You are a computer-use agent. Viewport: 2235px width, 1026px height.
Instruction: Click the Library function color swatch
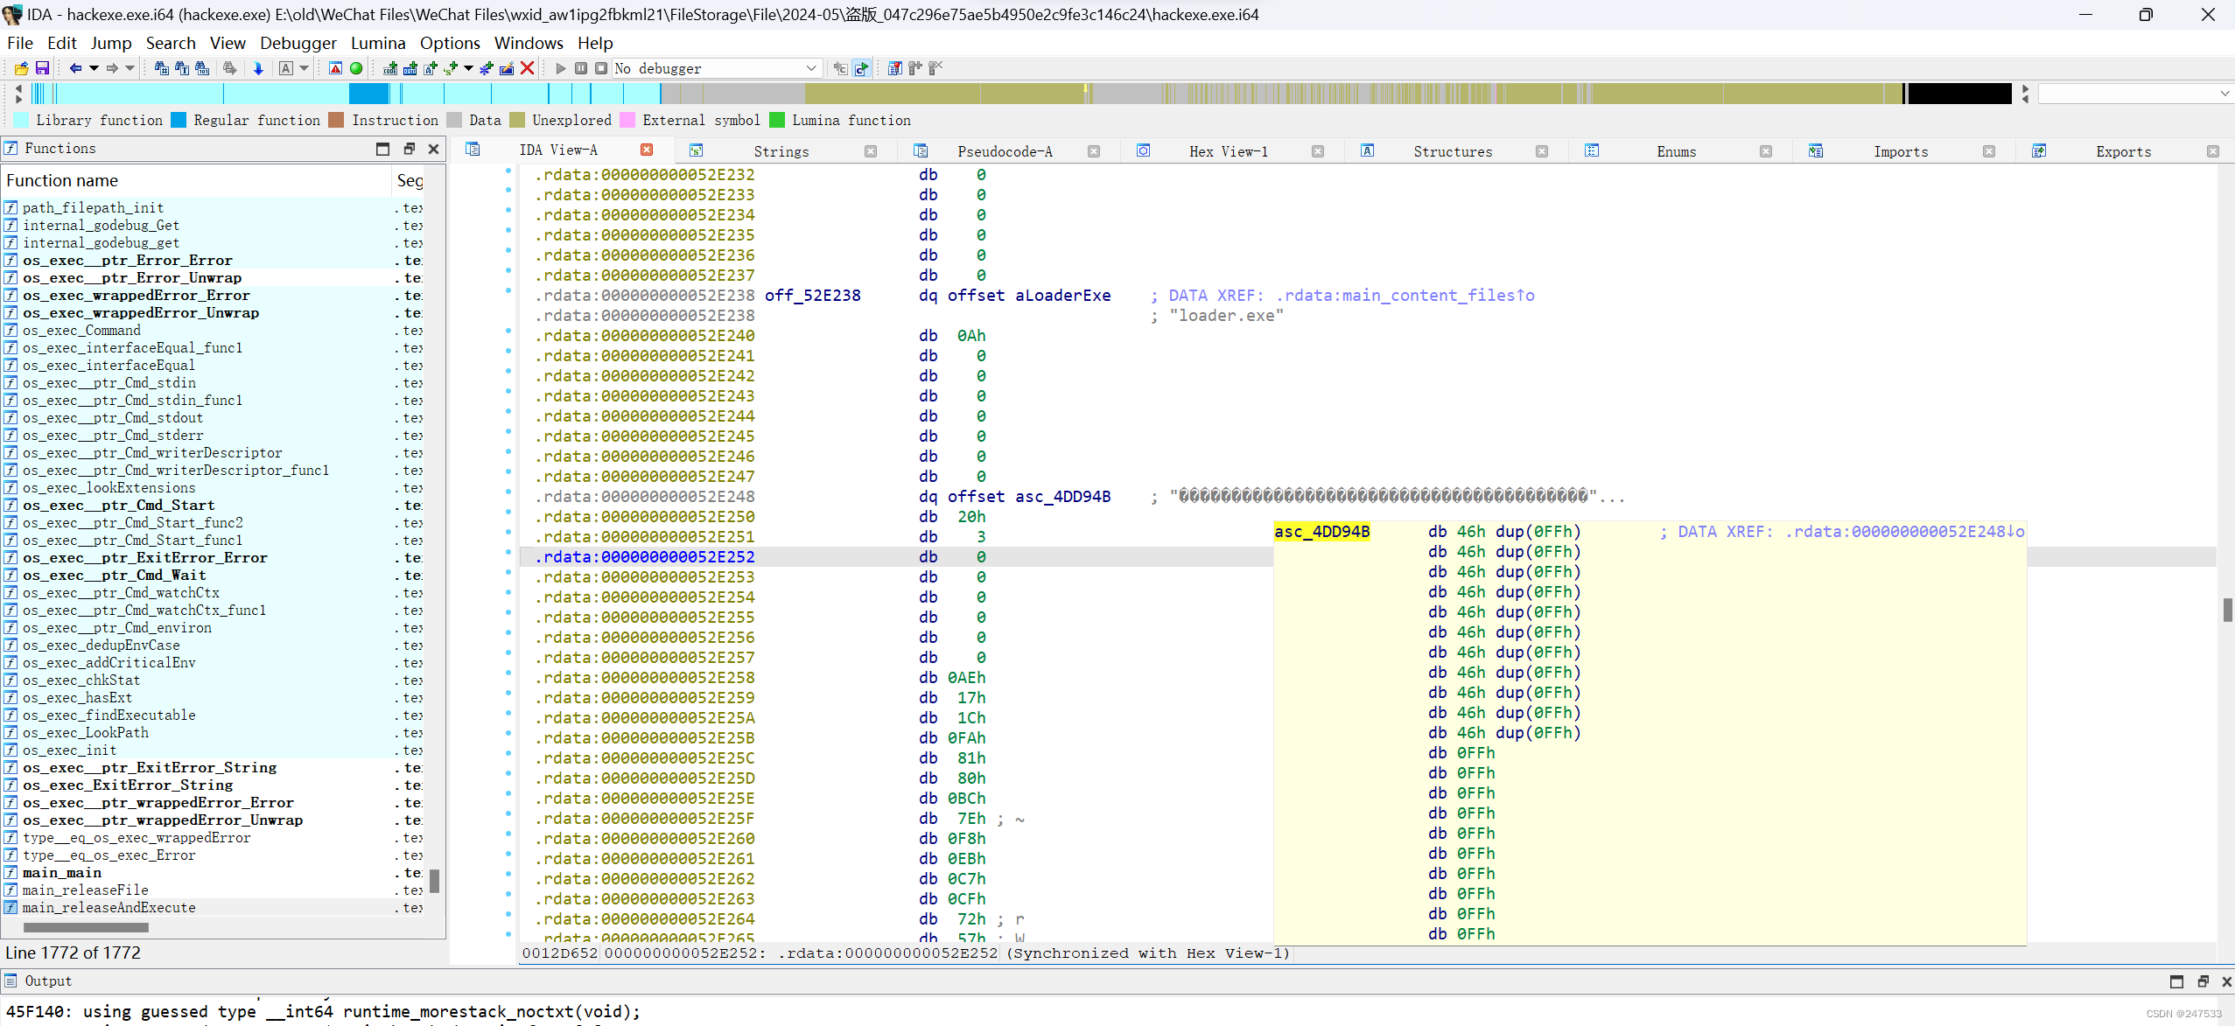coord(21,120)
